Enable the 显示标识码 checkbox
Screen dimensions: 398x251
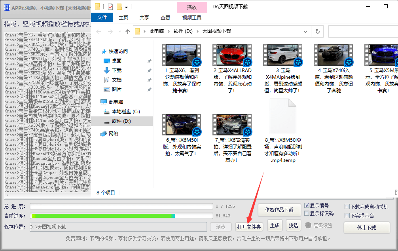(307, 213)
